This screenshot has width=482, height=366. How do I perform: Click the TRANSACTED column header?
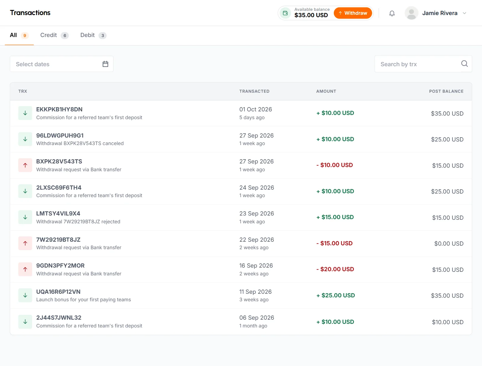(254, 91)
